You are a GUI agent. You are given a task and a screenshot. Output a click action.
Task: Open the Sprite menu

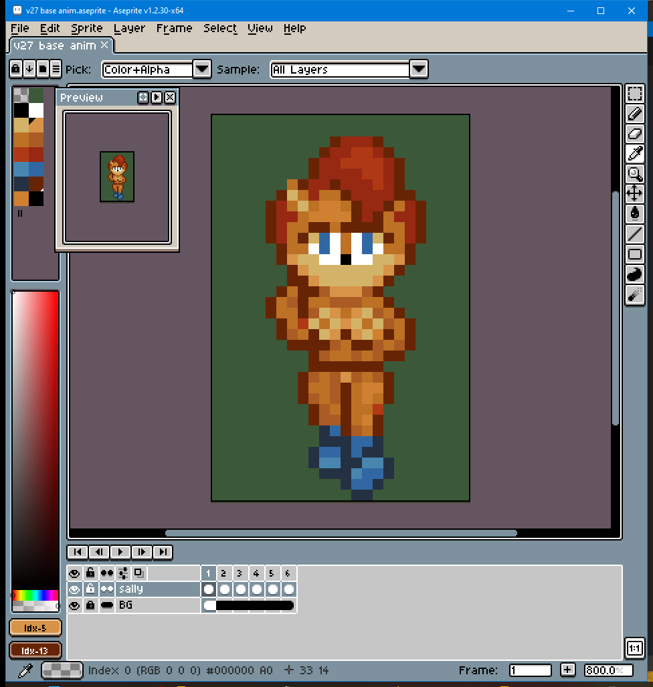(87, 28)
